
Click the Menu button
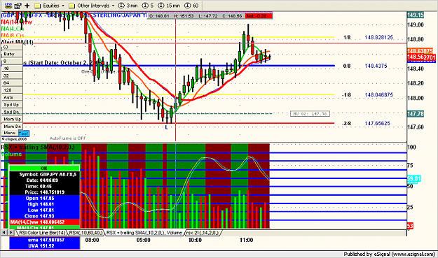pyautogui.click(x=10, y=133)
